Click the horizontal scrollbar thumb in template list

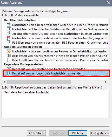pyautogui.click(x=39, y=82)
